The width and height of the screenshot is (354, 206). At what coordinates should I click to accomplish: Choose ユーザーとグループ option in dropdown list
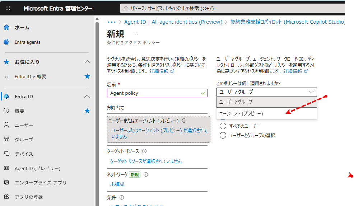pyautogui.click(x=267, y=102)
